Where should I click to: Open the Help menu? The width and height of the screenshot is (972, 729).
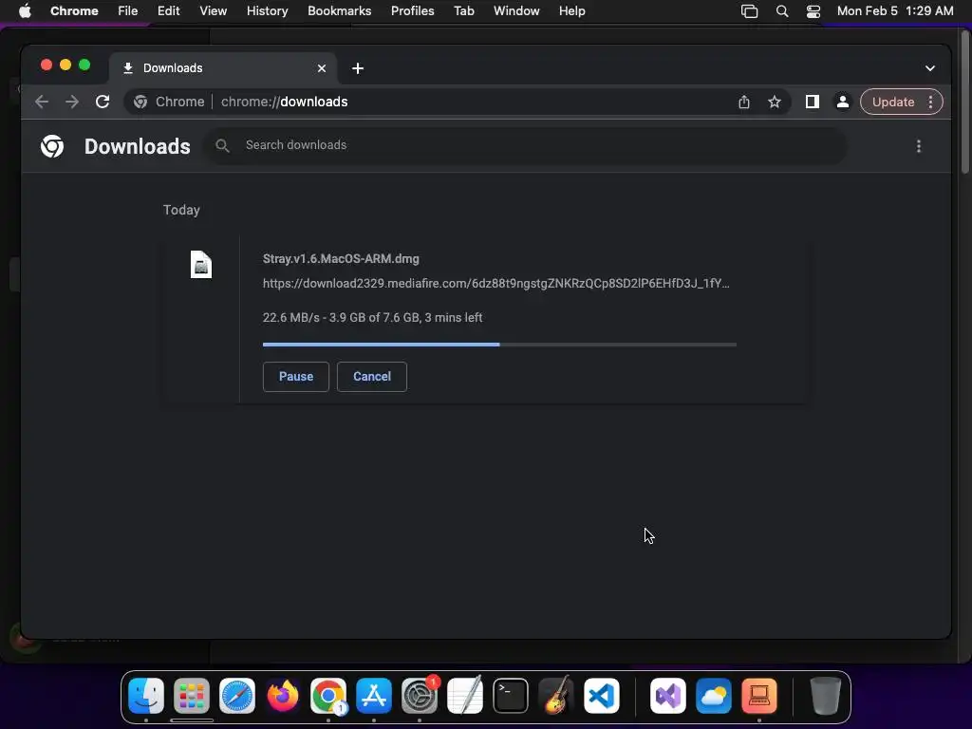tap(571, 11)
